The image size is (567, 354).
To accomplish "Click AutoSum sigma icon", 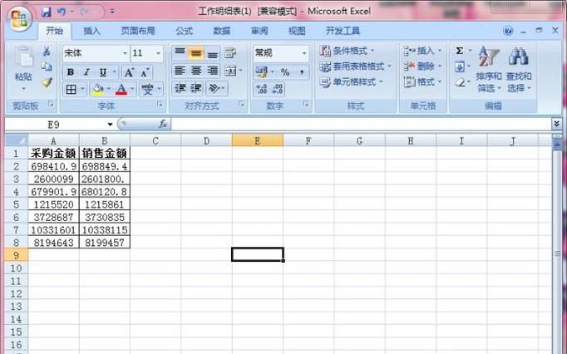I will click(459, 51).
